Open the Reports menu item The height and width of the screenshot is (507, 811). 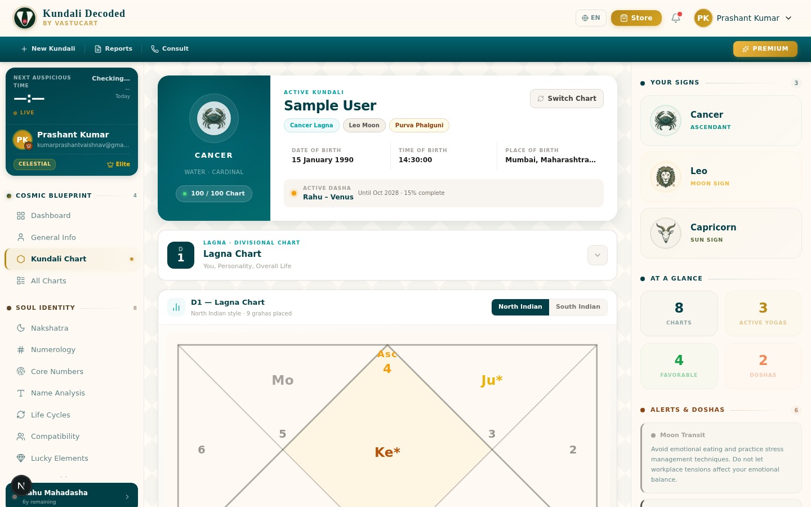point(113,49)
